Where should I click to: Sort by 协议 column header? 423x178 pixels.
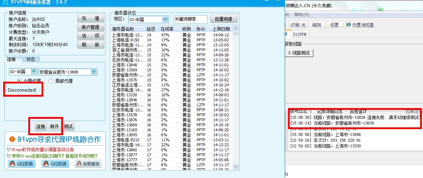point(203,29)
